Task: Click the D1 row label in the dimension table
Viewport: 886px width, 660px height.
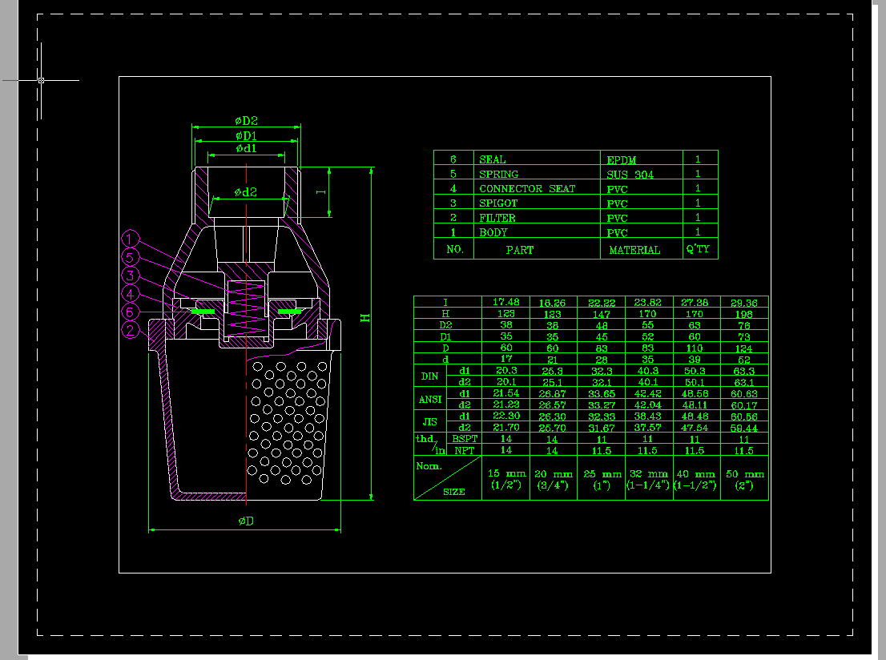Action: pyautogui.click(x=446, y=336)
